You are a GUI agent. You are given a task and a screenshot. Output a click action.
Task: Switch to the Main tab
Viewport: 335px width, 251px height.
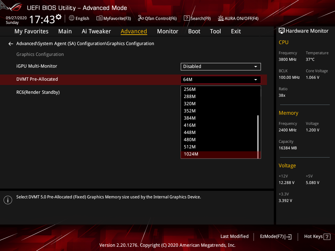65,31
